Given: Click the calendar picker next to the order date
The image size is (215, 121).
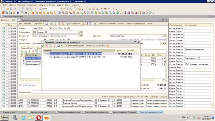Looking at the screenshot, I should tap(68, 28).
